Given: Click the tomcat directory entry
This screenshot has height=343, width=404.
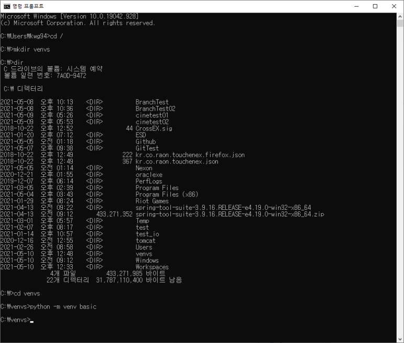Looking at the screenshot, I should 146,241.
